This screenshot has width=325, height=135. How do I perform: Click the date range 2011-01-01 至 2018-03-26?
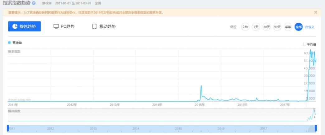point(73,3)
